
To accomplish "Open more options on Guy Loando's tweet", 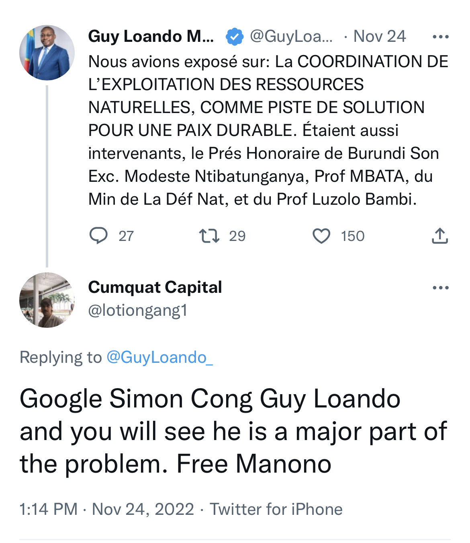I will click(440, 37).
